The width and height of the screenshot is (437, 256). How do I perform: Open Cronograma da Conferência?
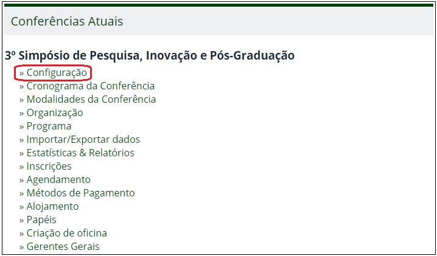[x=90, y=86]
